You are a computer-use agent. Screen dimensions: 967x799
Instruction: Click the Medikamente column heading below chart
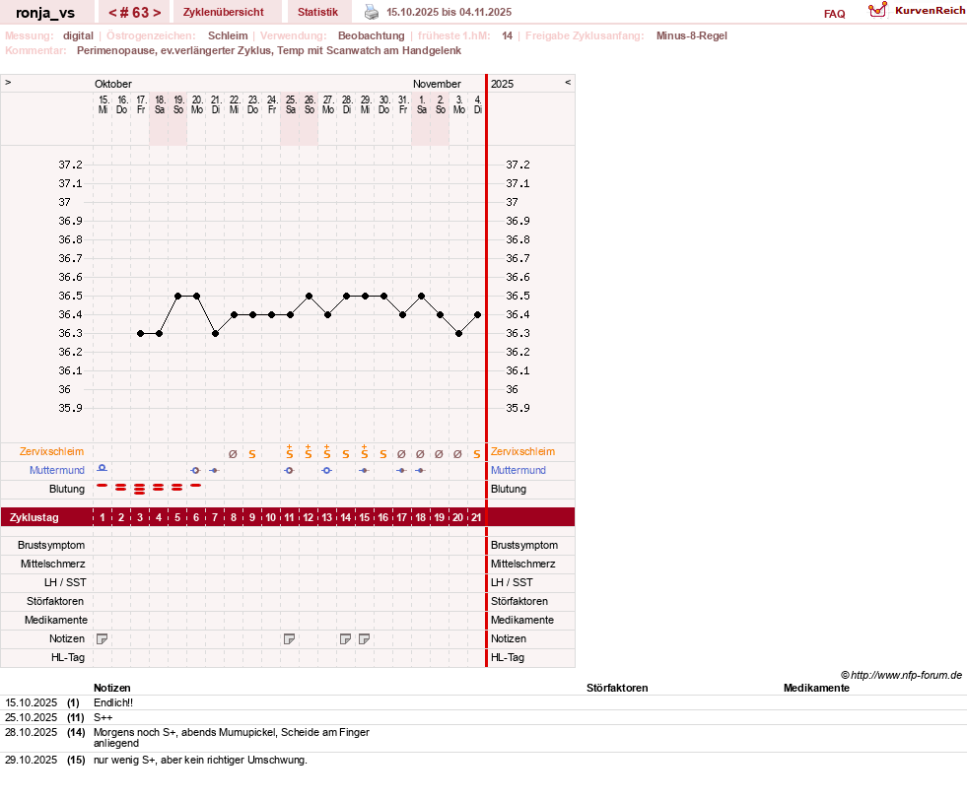816,688
